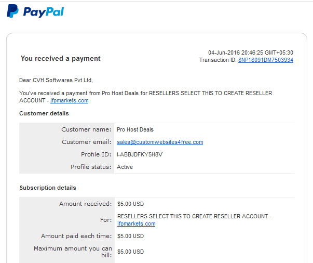Viewport: 313px width, 263px height.
Task: Click the "Dear CVH Softwares Pvt Ltd" greeting
Action: 56,80
